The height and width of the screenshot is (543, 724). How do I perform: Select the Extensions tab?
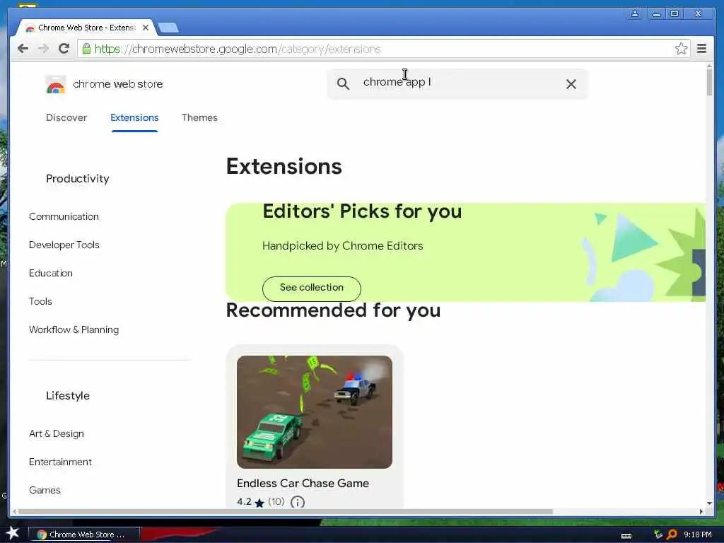[x=134, y=118]
